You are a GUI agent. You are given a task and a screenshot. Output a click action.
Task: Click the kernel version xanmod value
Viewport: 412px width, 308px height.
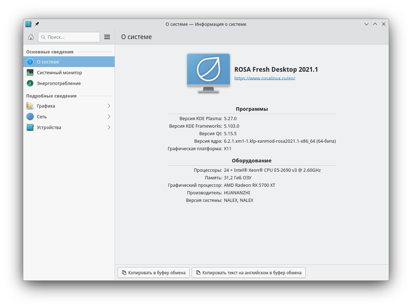click(x=280, y=141)
